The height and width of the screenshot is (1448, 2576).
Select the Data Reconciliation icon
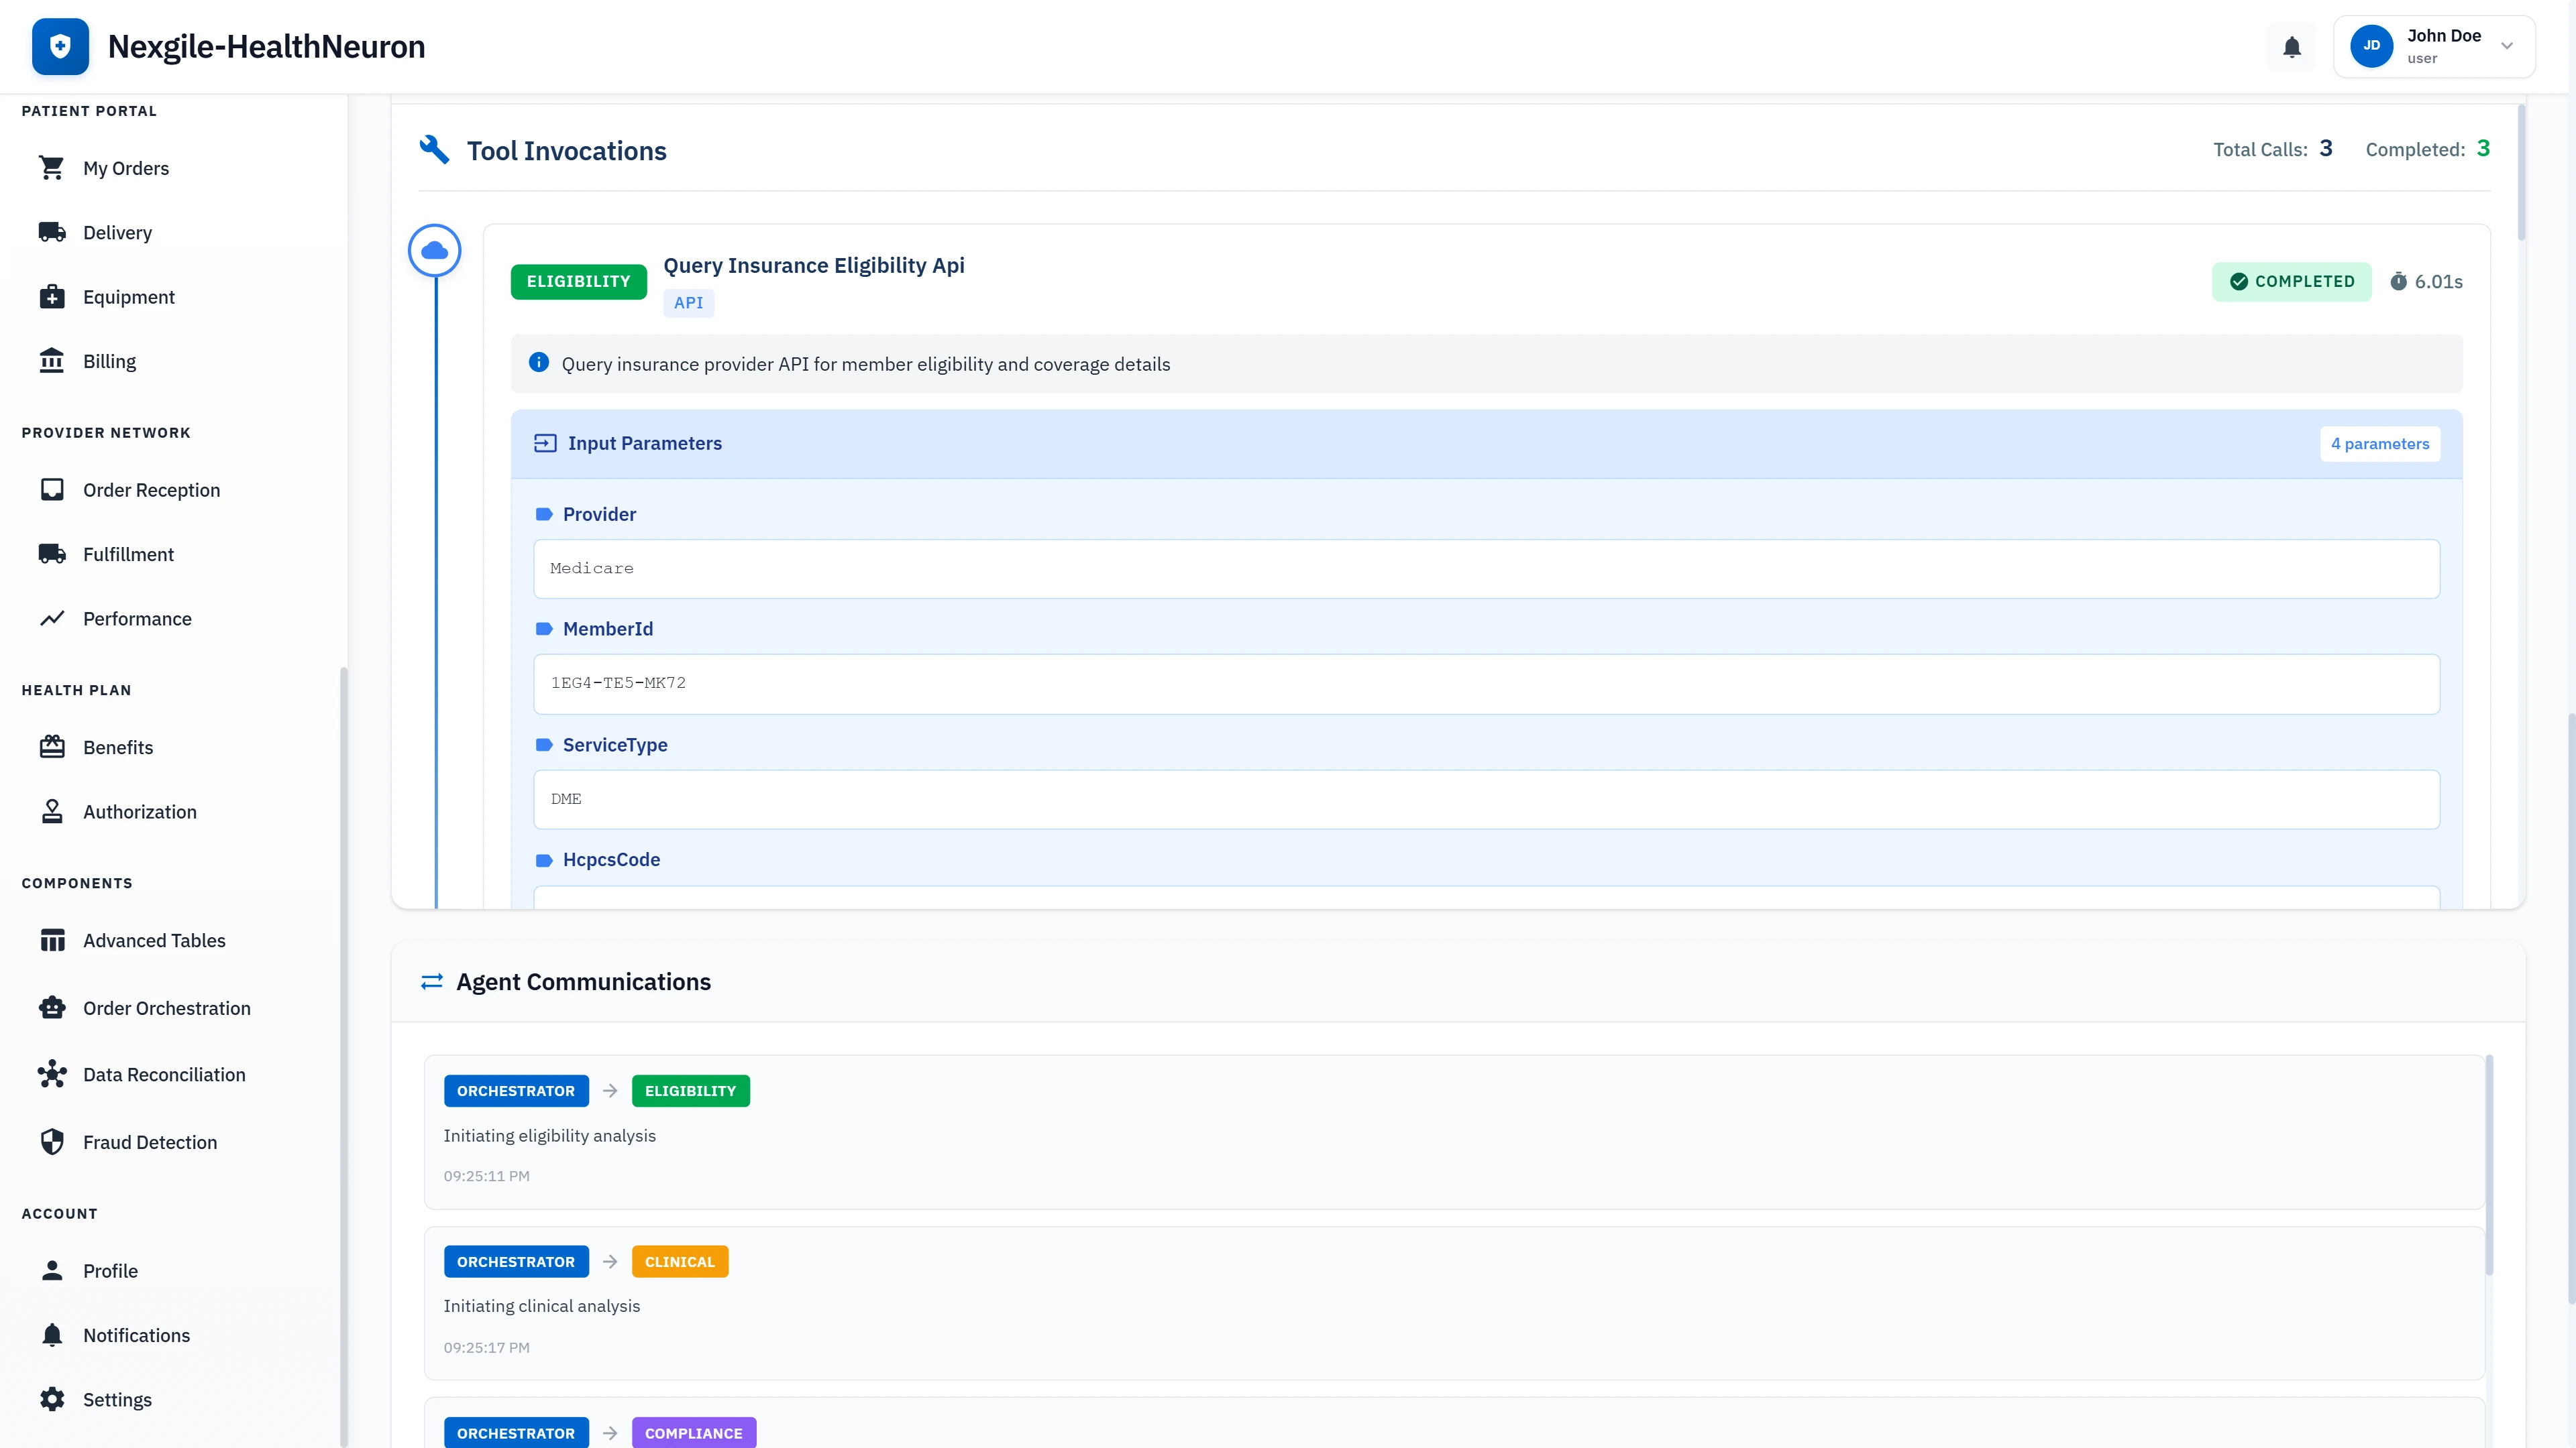click(52, 1074)
